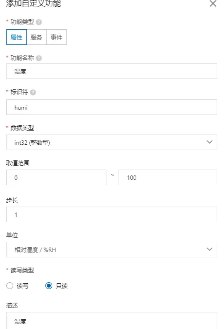Click the chevron arrow in 单位 field
The width and height of the screenshot is (224, 329).
pos(209,249)
